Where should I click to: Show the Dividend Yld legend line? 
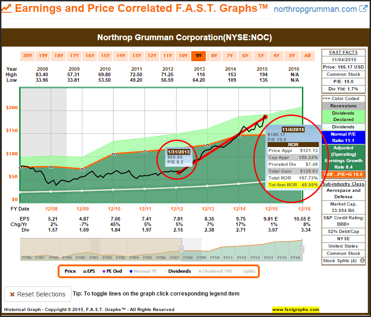point(214,271)
